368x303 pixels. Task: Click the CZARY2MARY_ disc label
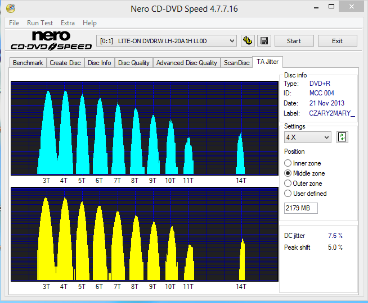coord(332,113)
